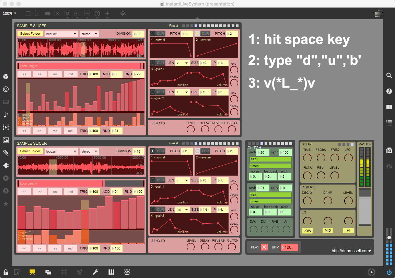Image resolution: width=395 pixels, height=278 pixels.
Task: Toggle the PLAY checkbox next to BPM
Action: pyautogui.click(x=264, y=247)
